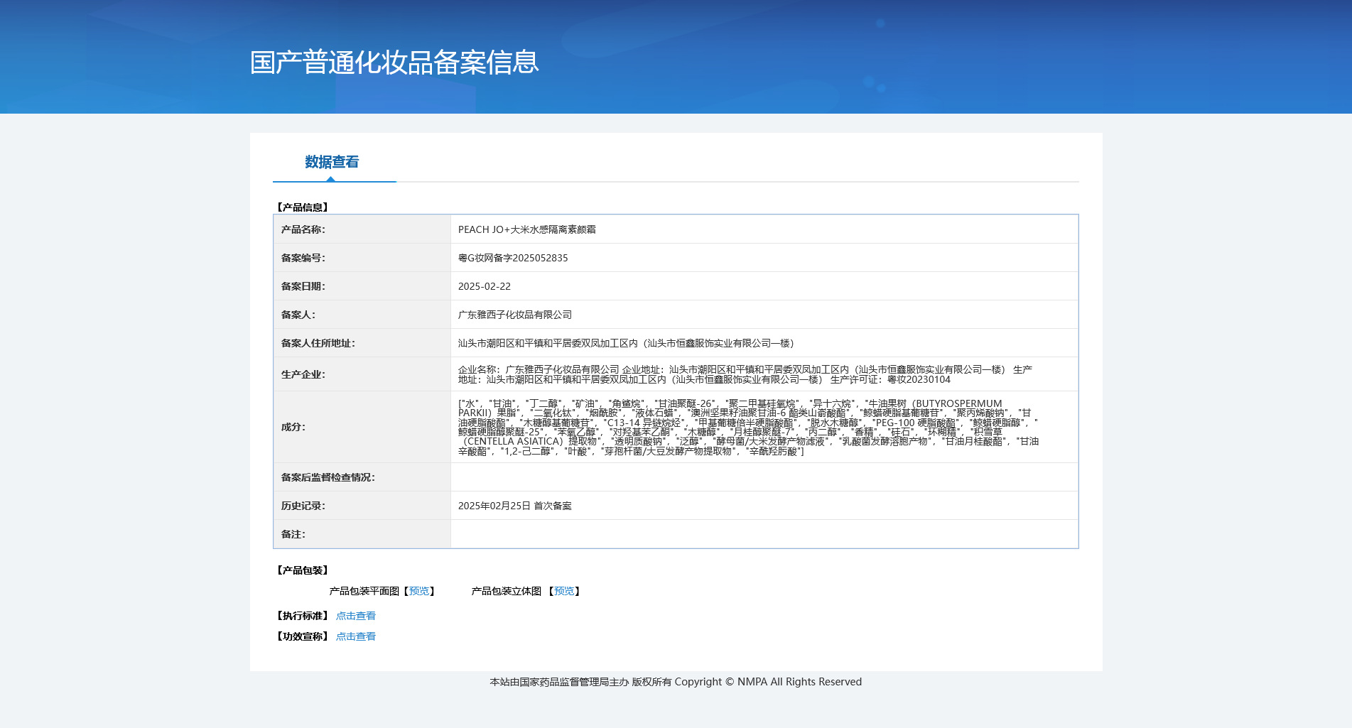Switch to the 数据查看 tab
Screen dimensions: 1352x728
[332, 162]
